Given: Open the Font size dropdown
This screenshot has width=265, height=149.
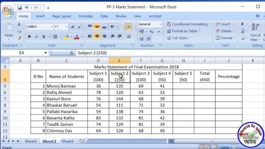Looking at the screenshot, I should coord(66,26).
